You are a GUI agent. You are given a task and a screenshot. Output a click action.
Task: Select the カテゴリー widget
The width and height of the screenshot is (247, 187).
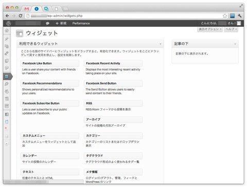113,135
